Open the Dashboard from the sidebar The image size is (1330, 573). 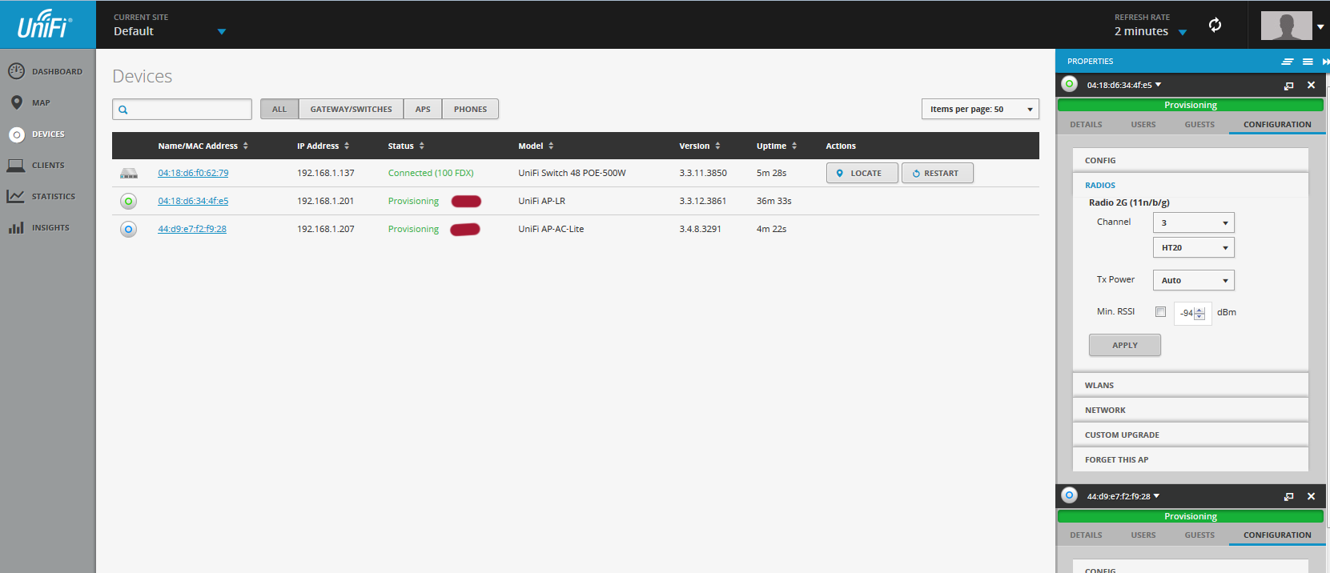(x=46, y=71)
